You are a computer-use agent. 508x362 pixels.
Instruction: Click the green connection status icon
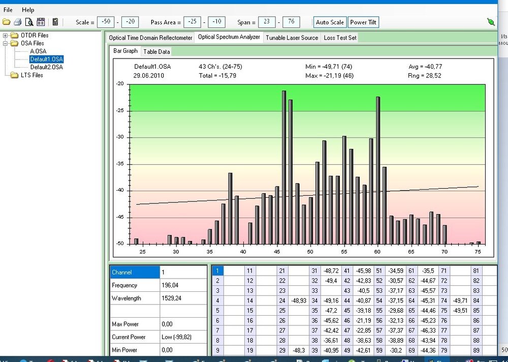click(490, 22)
